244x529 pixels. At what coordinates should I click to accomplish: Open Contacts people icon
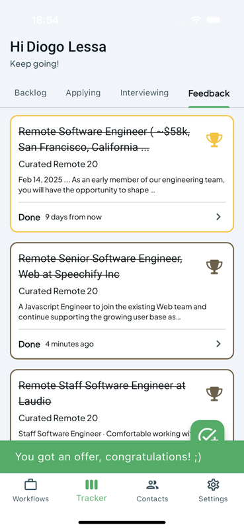tap(152, 485)
